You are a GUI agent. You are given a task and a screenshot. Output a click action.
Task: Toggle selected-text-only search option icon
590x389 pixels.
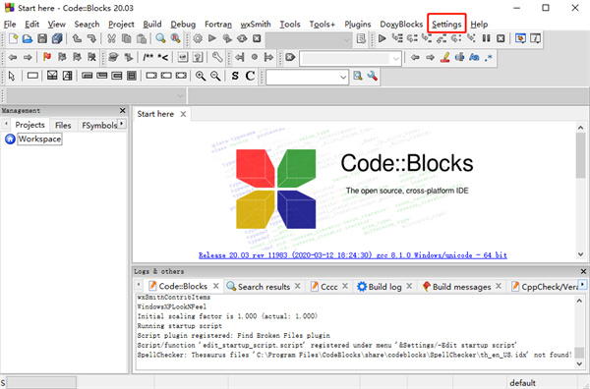point(459,57)
